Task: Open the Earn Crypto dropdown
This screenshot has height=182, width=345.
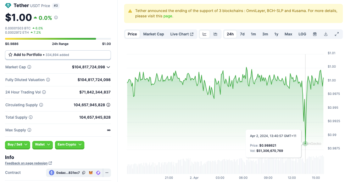Action: tap(69, 144)
